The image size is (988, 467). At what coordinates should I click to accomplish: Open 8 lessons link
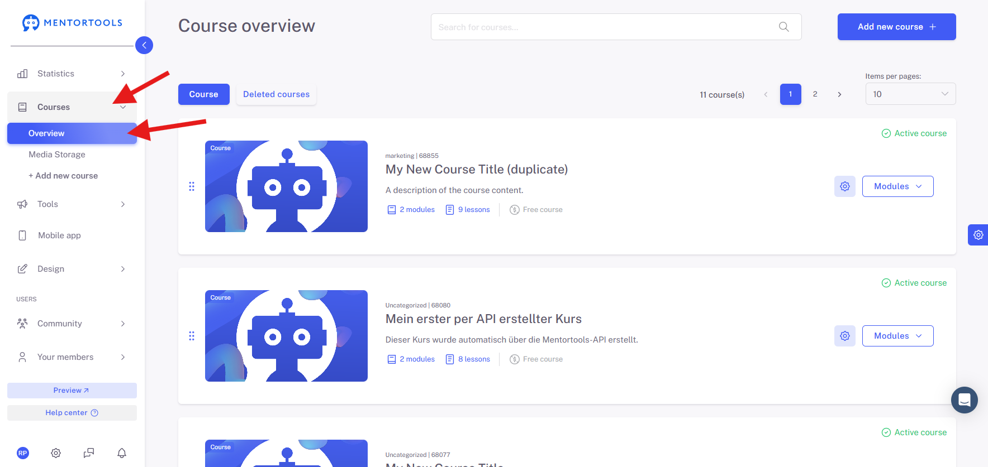[x=468, y=359]
